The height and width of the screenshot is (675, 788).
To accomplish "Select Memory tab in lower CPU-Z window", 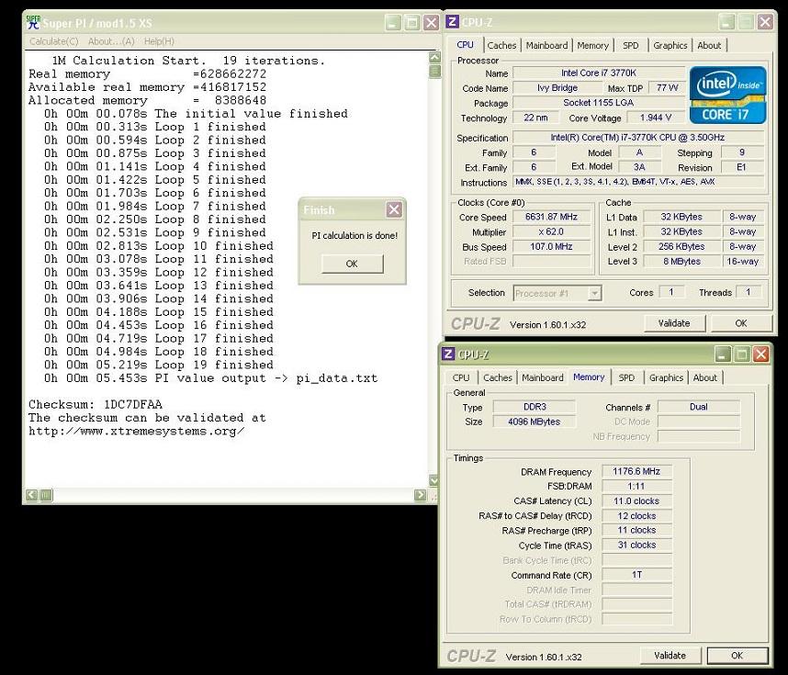I will click(x=589, y=377).
